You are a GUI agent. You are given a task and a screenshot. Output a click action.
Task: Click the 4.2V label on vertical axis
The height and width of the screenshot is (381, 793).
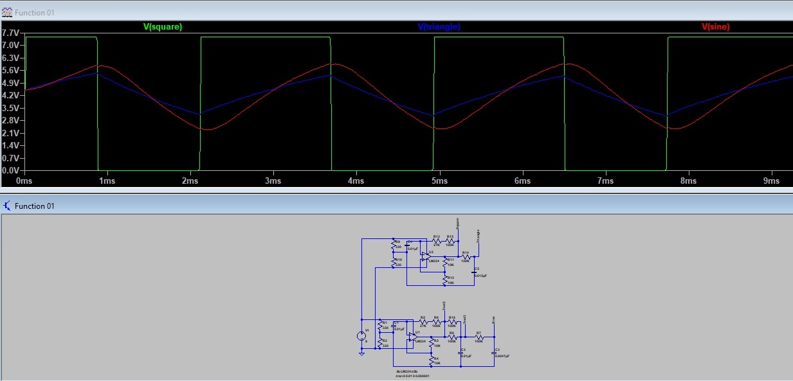click(12, 95)
